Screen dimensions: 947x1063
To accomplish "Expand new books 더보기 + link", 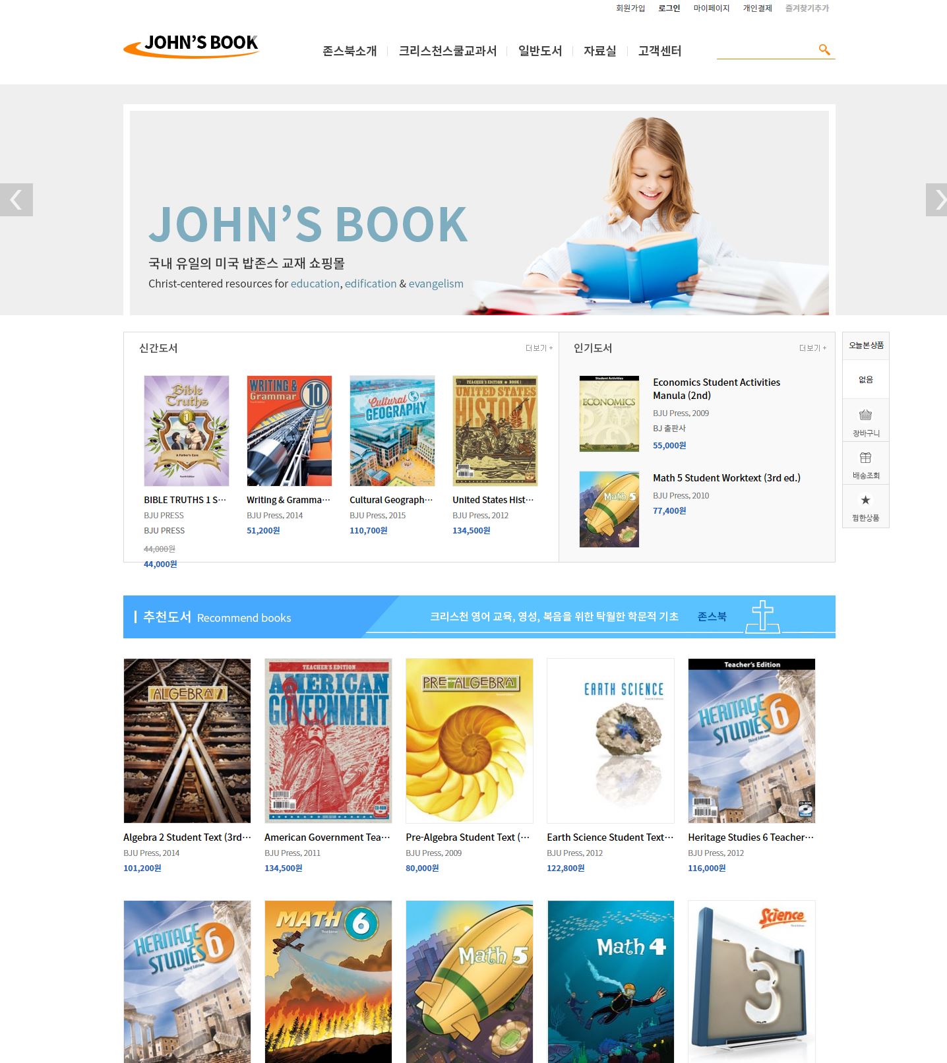I will (539, 348).
